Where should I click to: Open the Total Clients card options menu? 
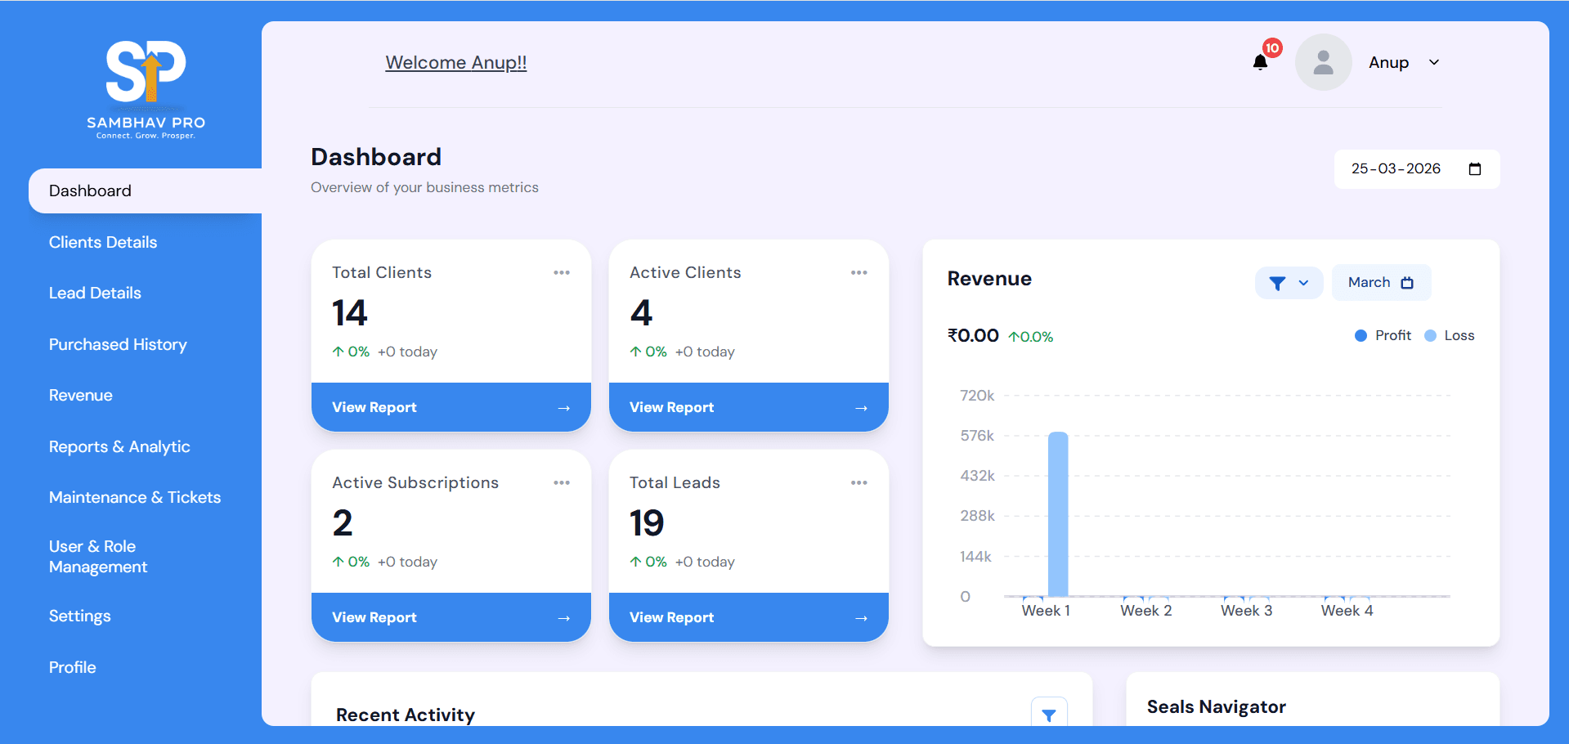coord(562,272)
